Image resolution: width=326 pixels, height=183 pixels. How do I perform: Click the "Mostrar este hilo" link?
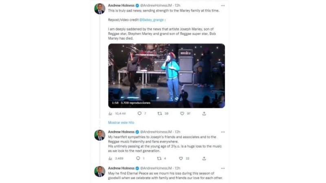point(121,122)
